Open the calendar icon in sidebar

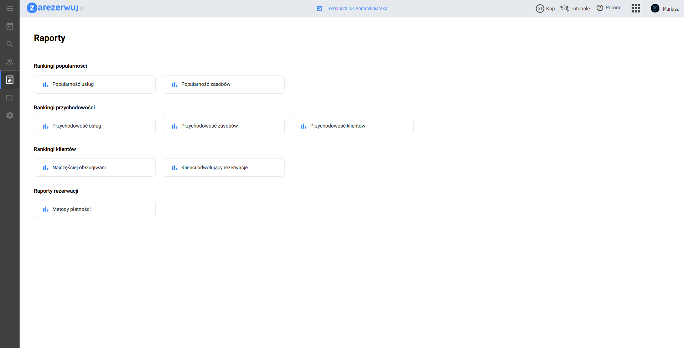10,26
